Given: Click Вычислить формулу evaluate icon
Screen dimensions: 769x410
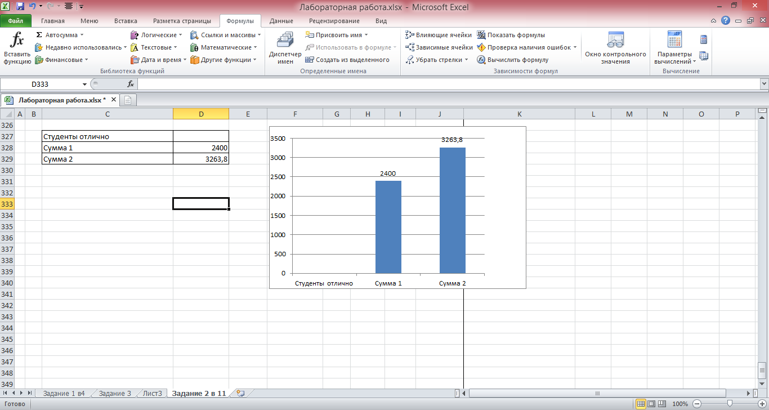Looking at the screenshot, I should click(481, 60).
